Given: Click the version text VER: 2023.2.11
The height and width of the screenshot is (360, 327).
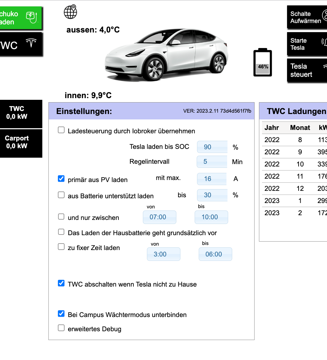Looking at the screenshot, I should click(217, 111).
